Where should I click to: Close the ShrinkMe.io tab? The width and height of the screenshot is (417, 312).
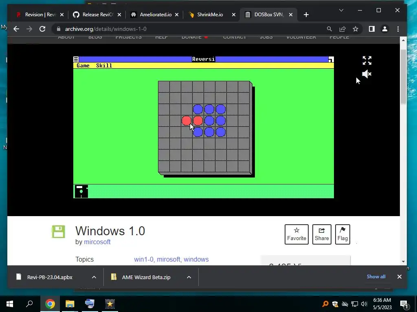pyautogui.click(x=233, y=15)
